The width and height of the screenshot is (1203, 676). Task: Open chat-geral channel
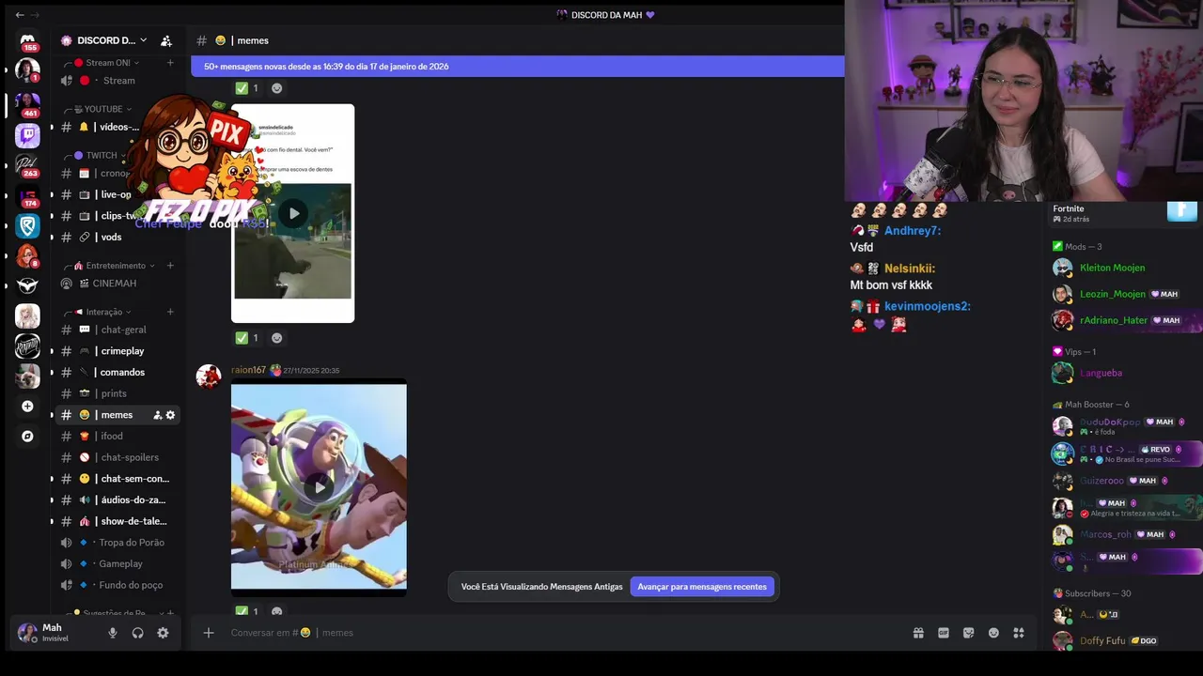click(x=116, y=330)
